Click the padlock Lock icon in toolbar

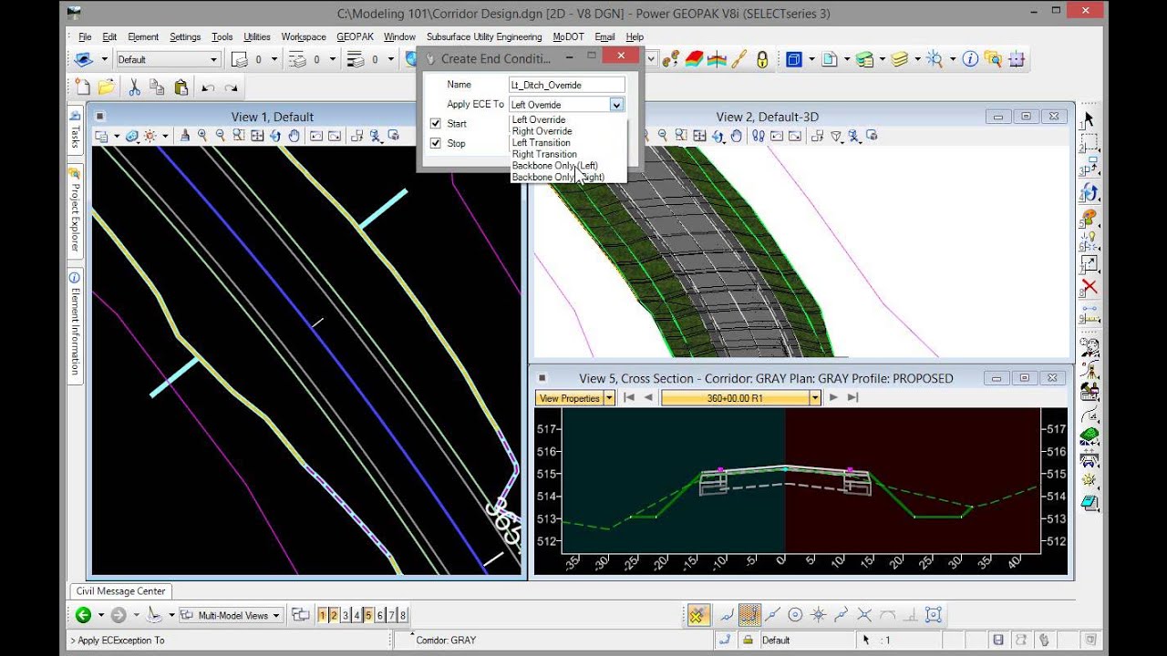(x=762, y=59)
